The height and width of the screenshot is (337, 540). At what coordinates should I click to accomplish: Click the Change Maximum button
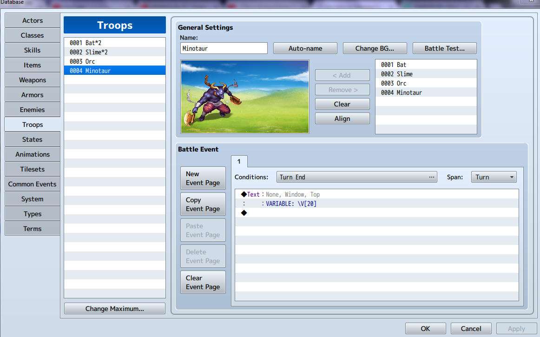coord(114,308)
